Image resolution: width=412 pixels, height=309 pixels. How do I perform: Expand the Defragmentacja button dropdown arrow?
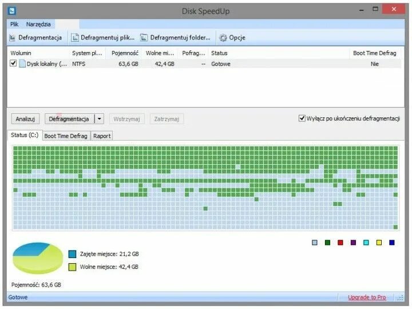click(x=100, y=119)
